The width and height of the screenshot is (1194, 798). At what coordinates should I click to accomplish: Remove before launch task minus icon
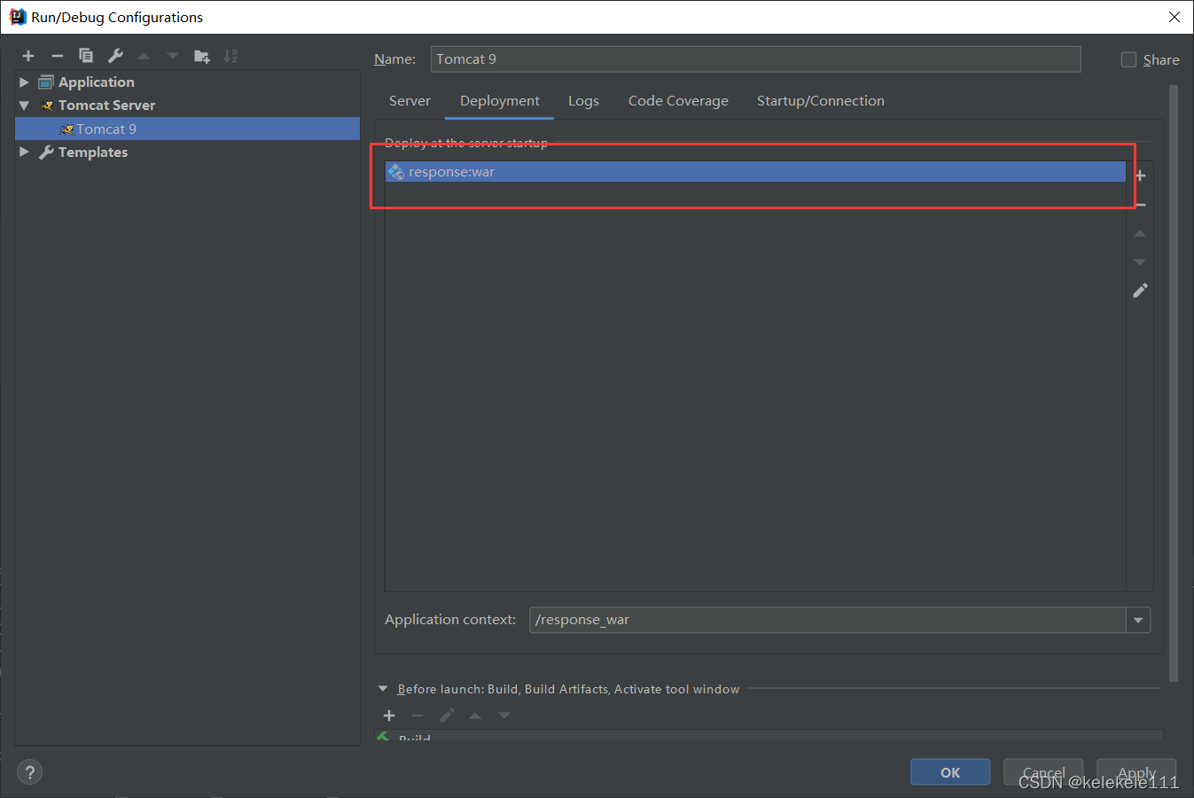(418, 716)
